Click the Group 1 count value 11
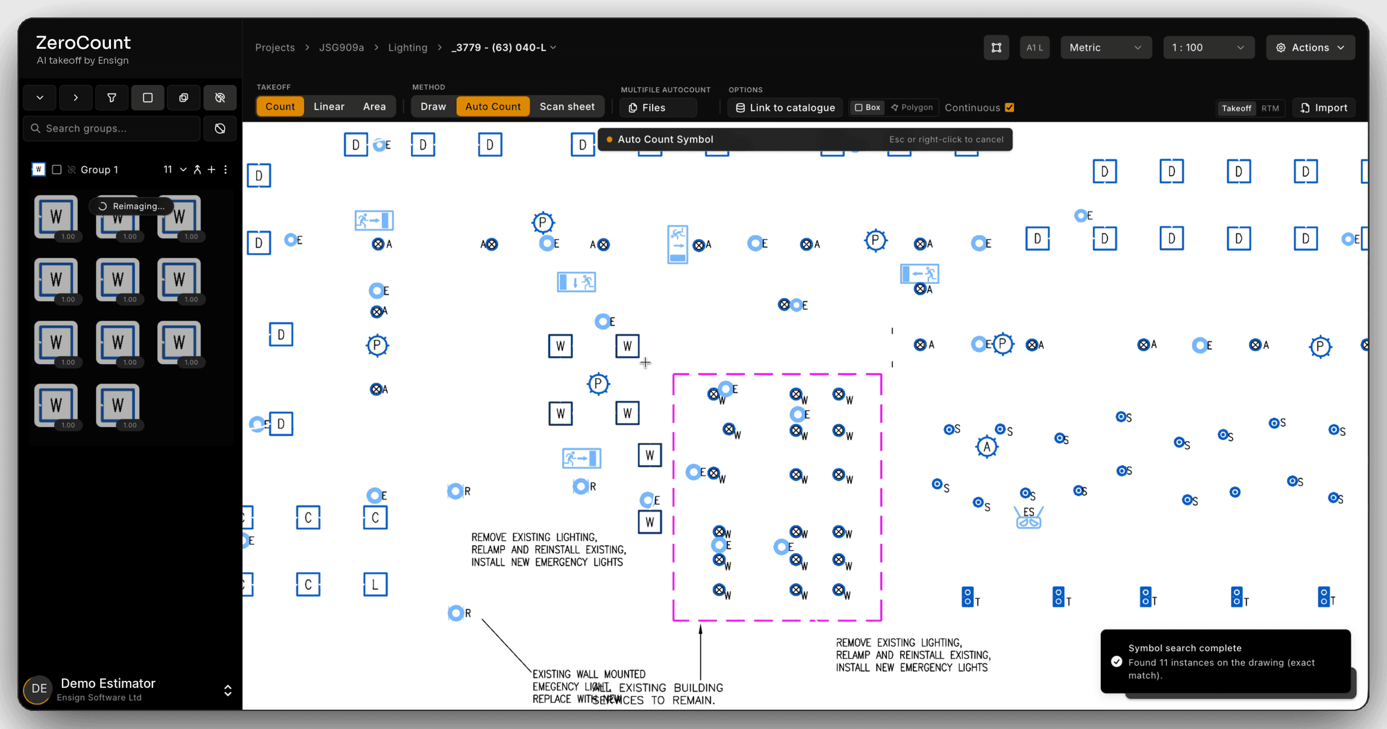 [x=168, y=170]
